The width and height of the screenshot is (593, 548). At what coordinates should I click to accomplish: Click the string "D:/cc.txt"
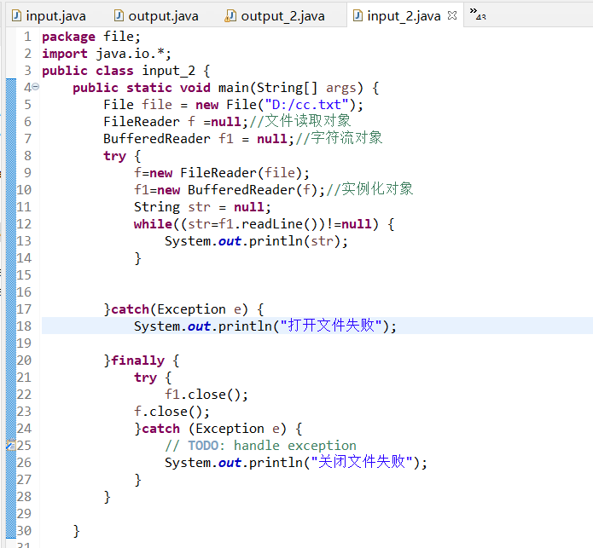306,105
